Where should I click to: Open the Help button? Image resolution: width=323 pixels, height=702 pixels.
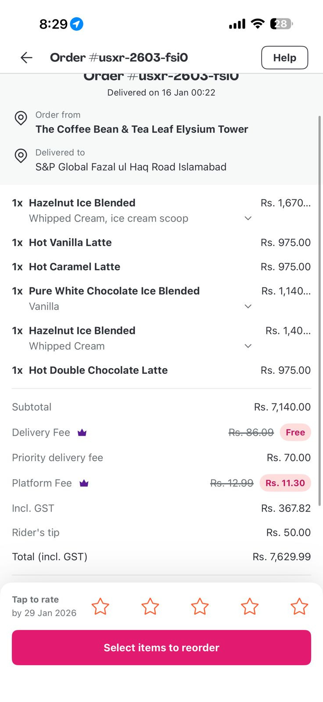pyautogui.click(x=284, y=57)
